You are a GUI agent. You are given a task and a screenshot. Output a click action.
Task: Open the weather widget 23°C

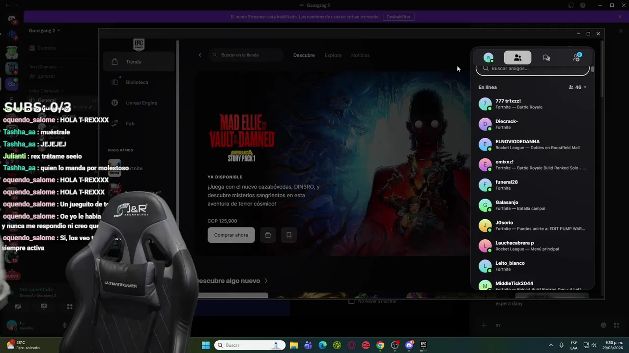23,345
